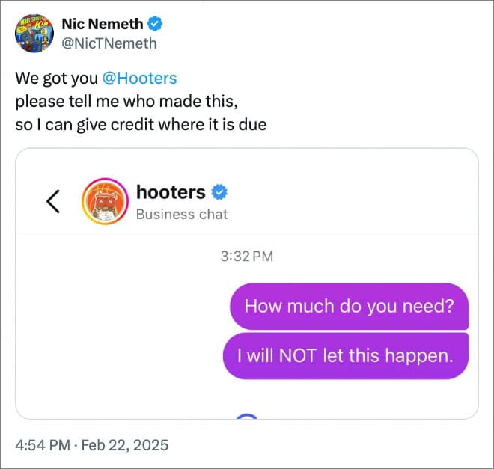Viewport: 494px width, 469px height.
Task: Click the 3:32 PM chat timestamp
Action: coord(247,257)
